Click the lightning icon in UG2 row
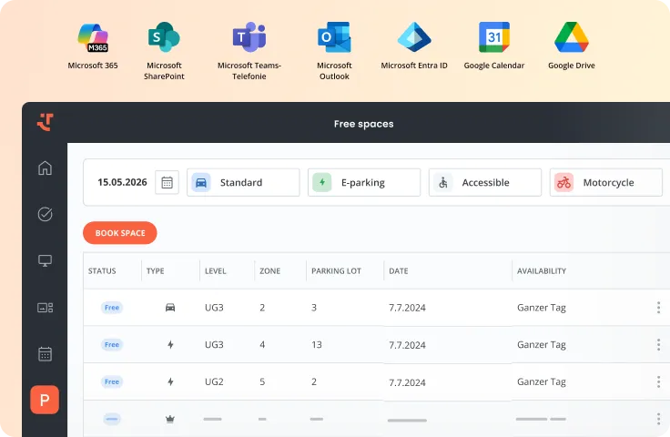This screenshot has width=670, height=437. tap(170, 381)
